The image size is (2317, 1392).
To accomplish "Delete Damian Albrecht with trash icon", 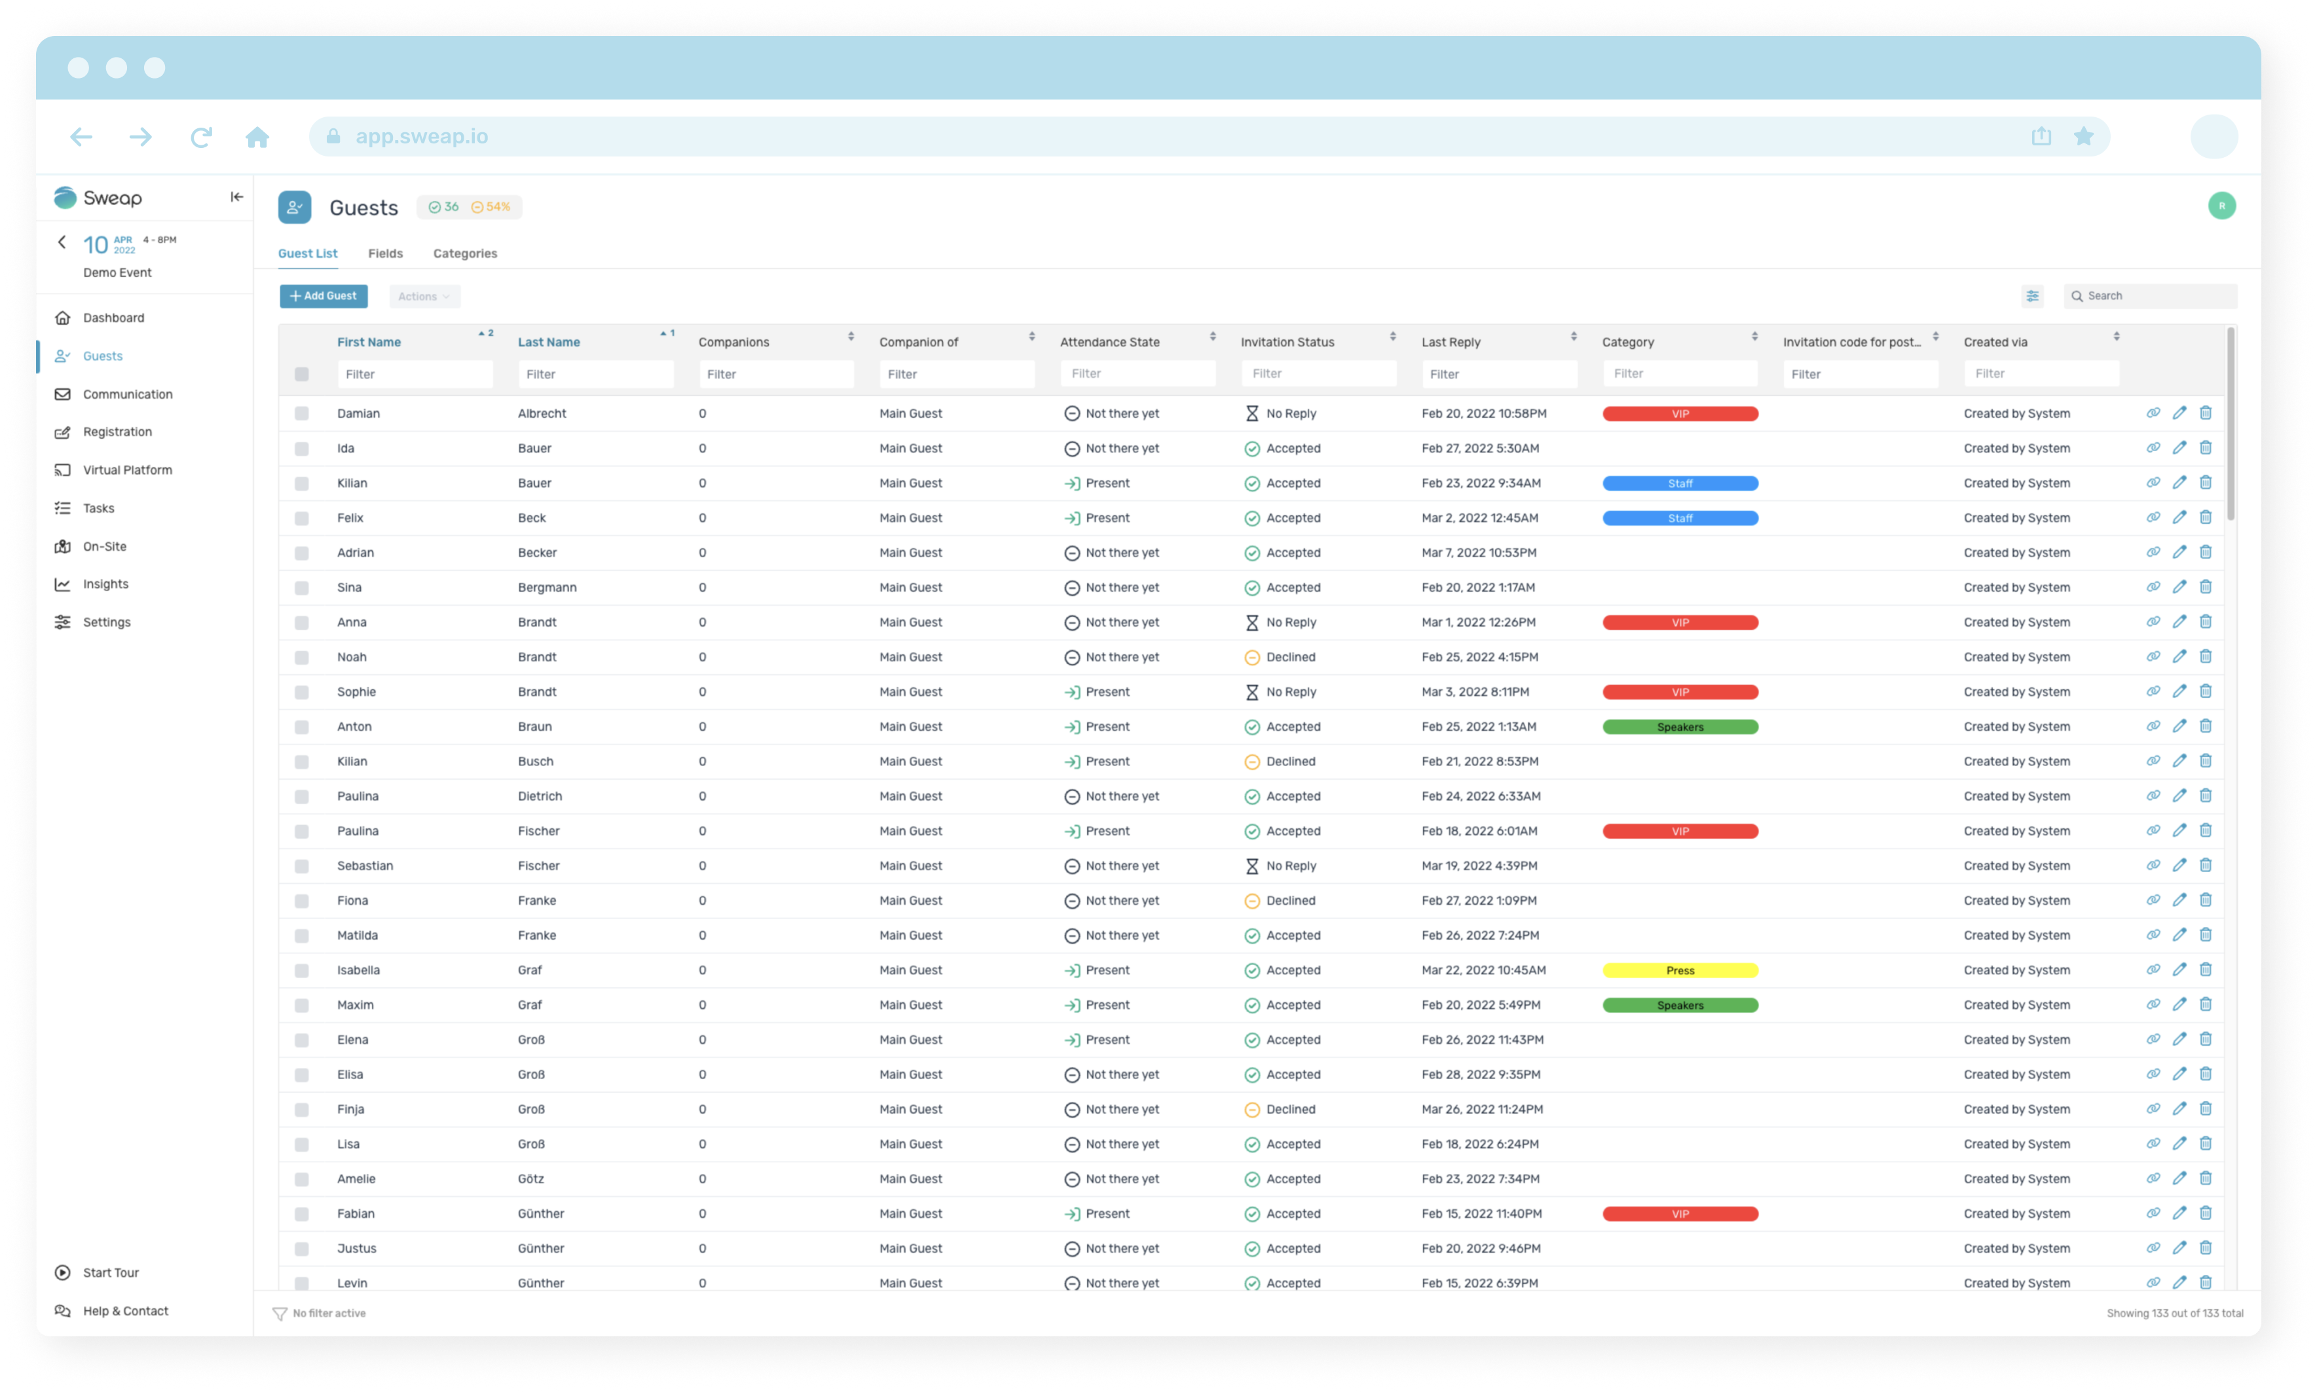I will click(2206, 412).
